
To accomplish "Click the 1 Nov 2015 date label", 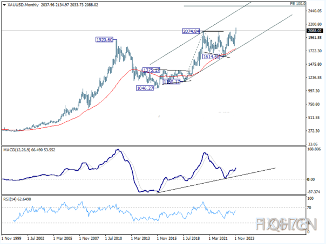I will coord(167,238).
